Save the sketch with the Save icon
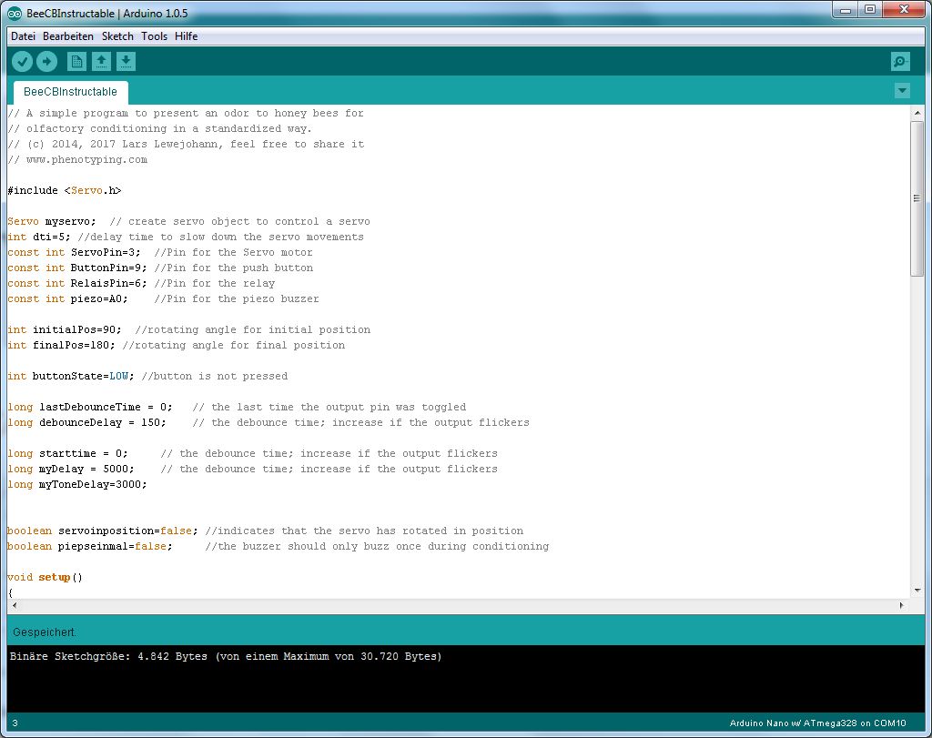The image size is (932, 738). pos(126,61)
